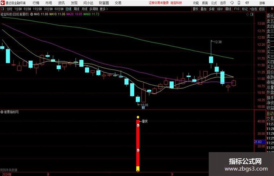Click the 统计 statistics button
This screenshot has height=176, width=274.
220,9
